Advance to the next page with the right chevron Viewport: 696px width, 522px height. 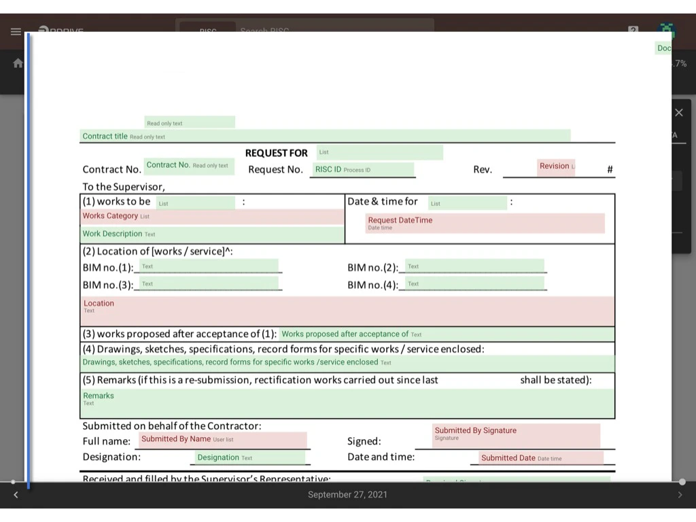point(680,495)
